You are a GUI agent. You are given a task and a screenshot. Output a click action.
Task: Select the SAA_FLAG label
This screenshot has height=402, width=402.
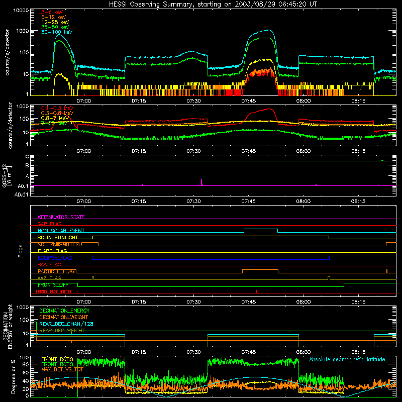[49, 264]
